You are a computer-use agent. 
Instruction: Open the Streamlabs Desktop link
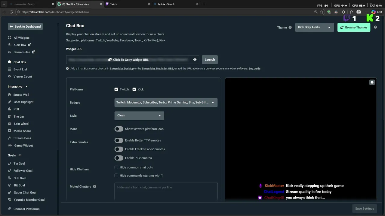(122, 69)
